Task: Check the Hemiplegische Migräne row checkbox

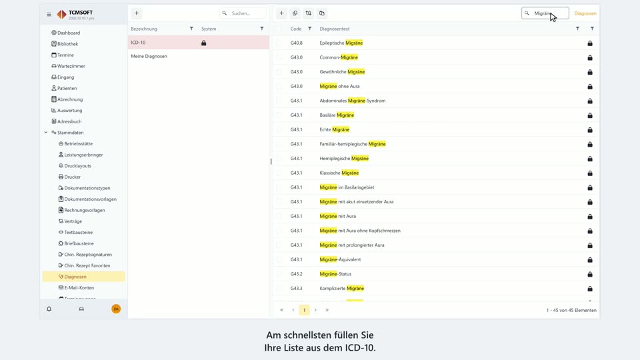Action: coord(279,159)
